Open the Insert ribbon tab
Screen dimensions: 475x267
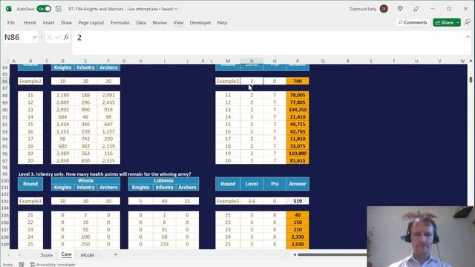[48, 23]
